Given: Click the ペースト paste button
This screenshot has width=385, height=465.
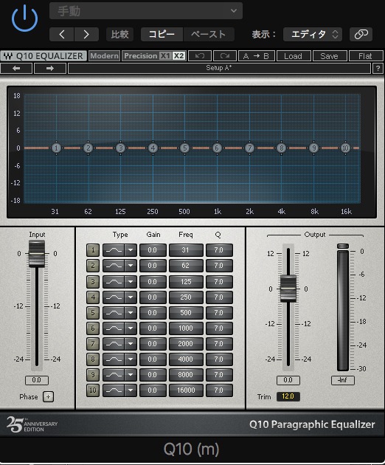Looking at the screenshot, I should tap(209, 35).
